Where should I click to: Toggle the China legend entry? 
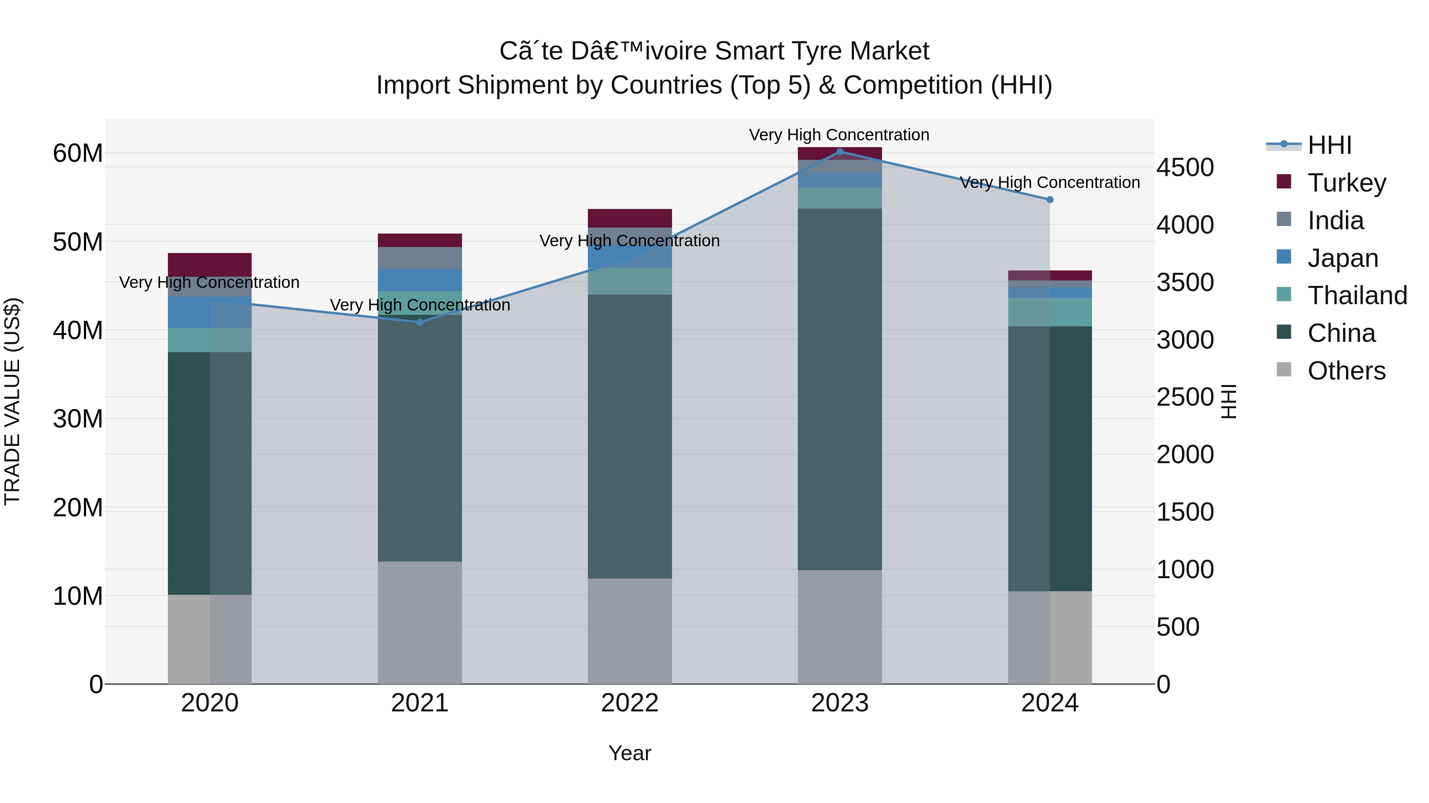[1326, 333]
